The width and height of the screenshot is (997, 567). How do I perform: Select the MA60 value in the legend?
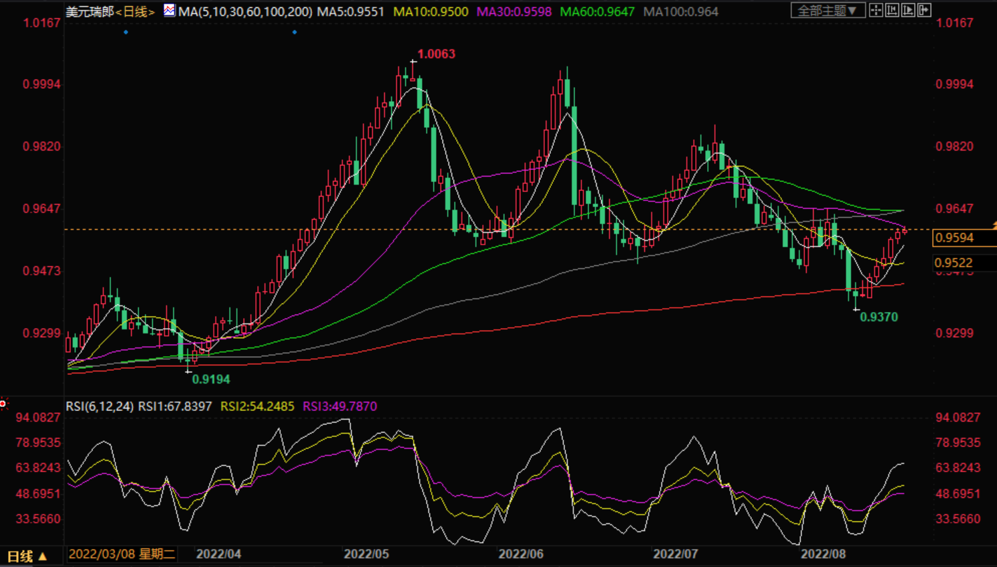tap(597, 12)
